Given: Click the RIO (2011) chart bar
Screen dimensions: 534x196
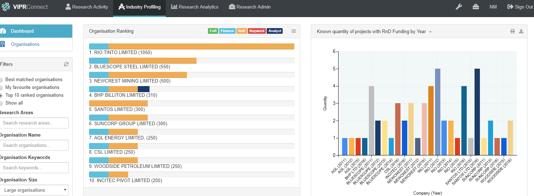Looking at the screenshot, I should 431,121.
